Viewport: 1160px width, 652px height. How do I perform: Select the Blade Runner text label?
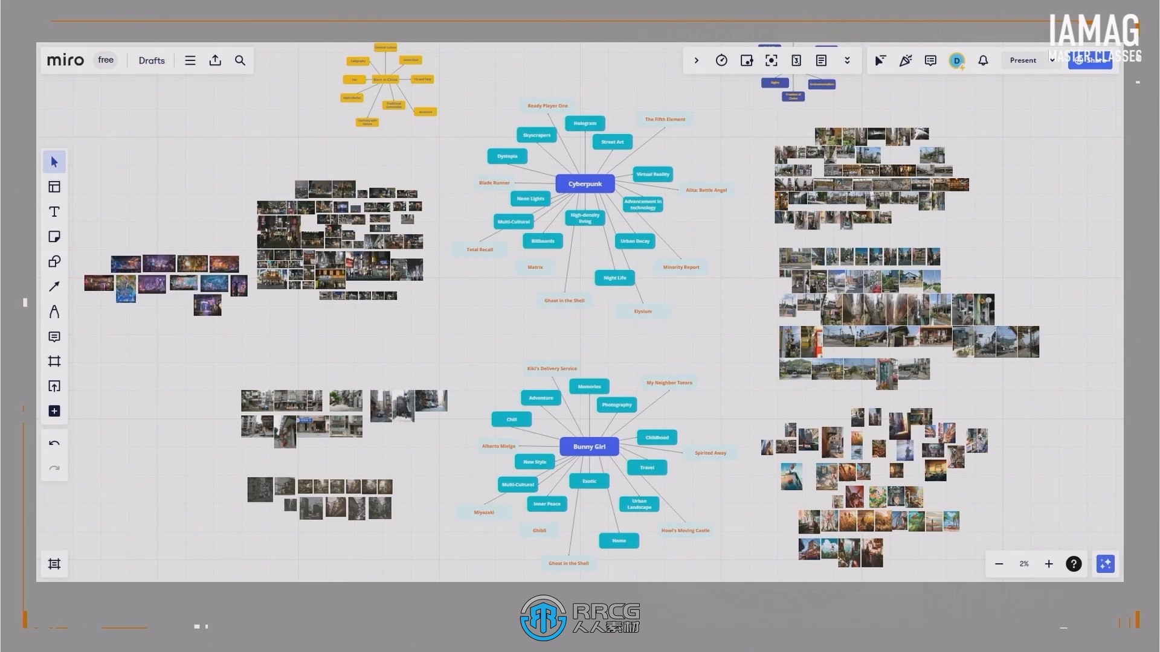click(x=494, y=183)
